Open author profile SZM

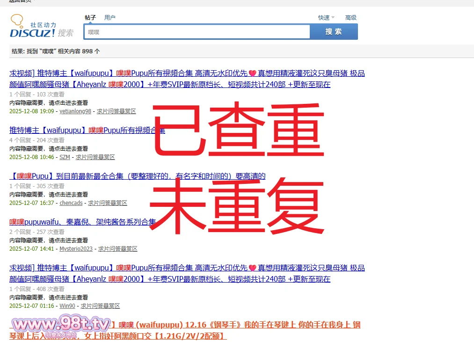[x=65, y=157]
